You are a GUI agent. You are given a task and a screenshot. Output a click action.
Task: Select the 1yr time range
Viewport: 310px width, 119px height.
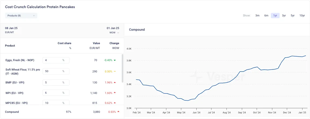275,16
